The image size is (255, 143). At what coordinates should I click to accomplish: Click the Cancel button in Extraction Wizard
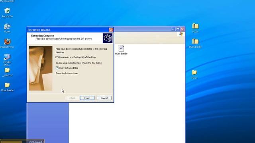tap(104, 98)
